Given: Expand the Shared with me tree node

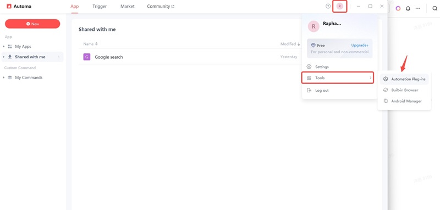Looking at the screenshot, I should (x=4, y=57).
